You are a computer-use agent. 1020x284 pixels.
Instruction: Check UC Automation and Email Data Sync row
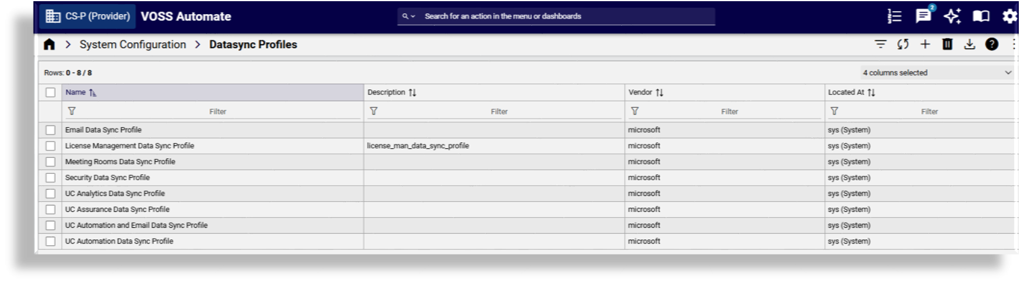coord(51,225)
